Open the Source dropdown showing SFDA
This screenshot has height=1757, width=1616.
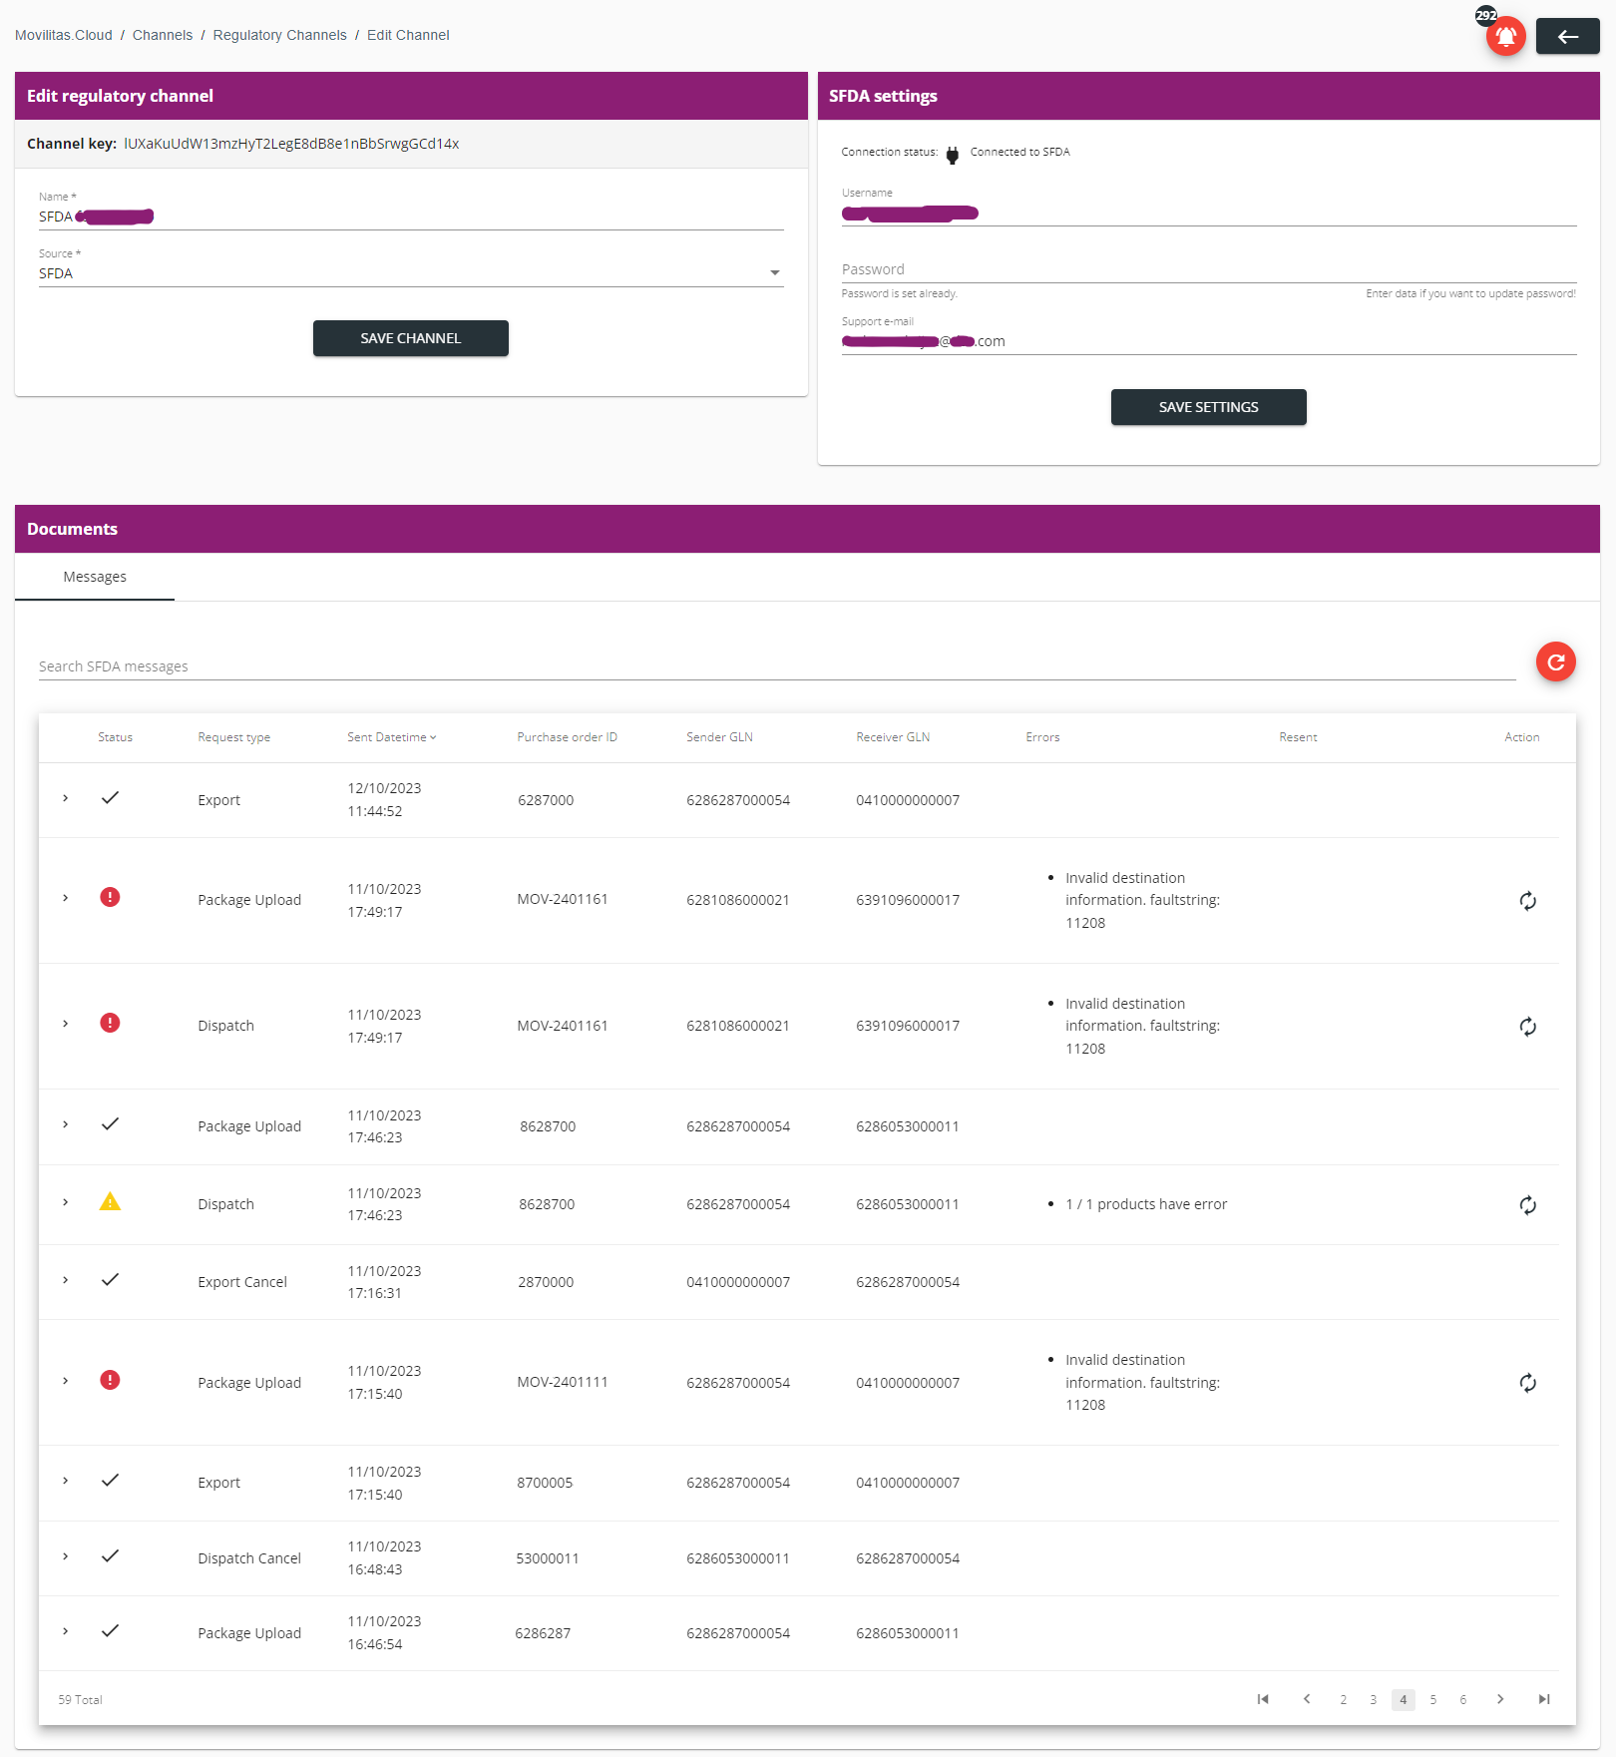tap(411, 273)
